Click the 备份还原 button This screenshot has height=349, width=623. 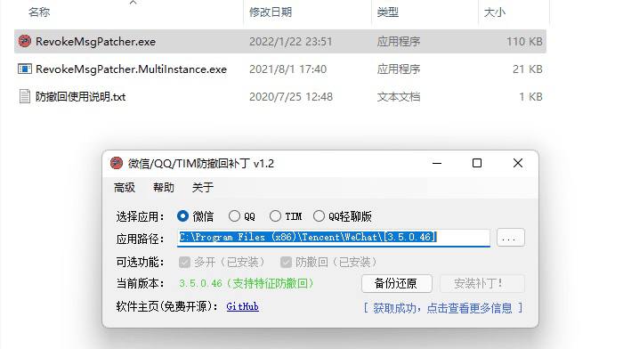(x=396, y=283)
